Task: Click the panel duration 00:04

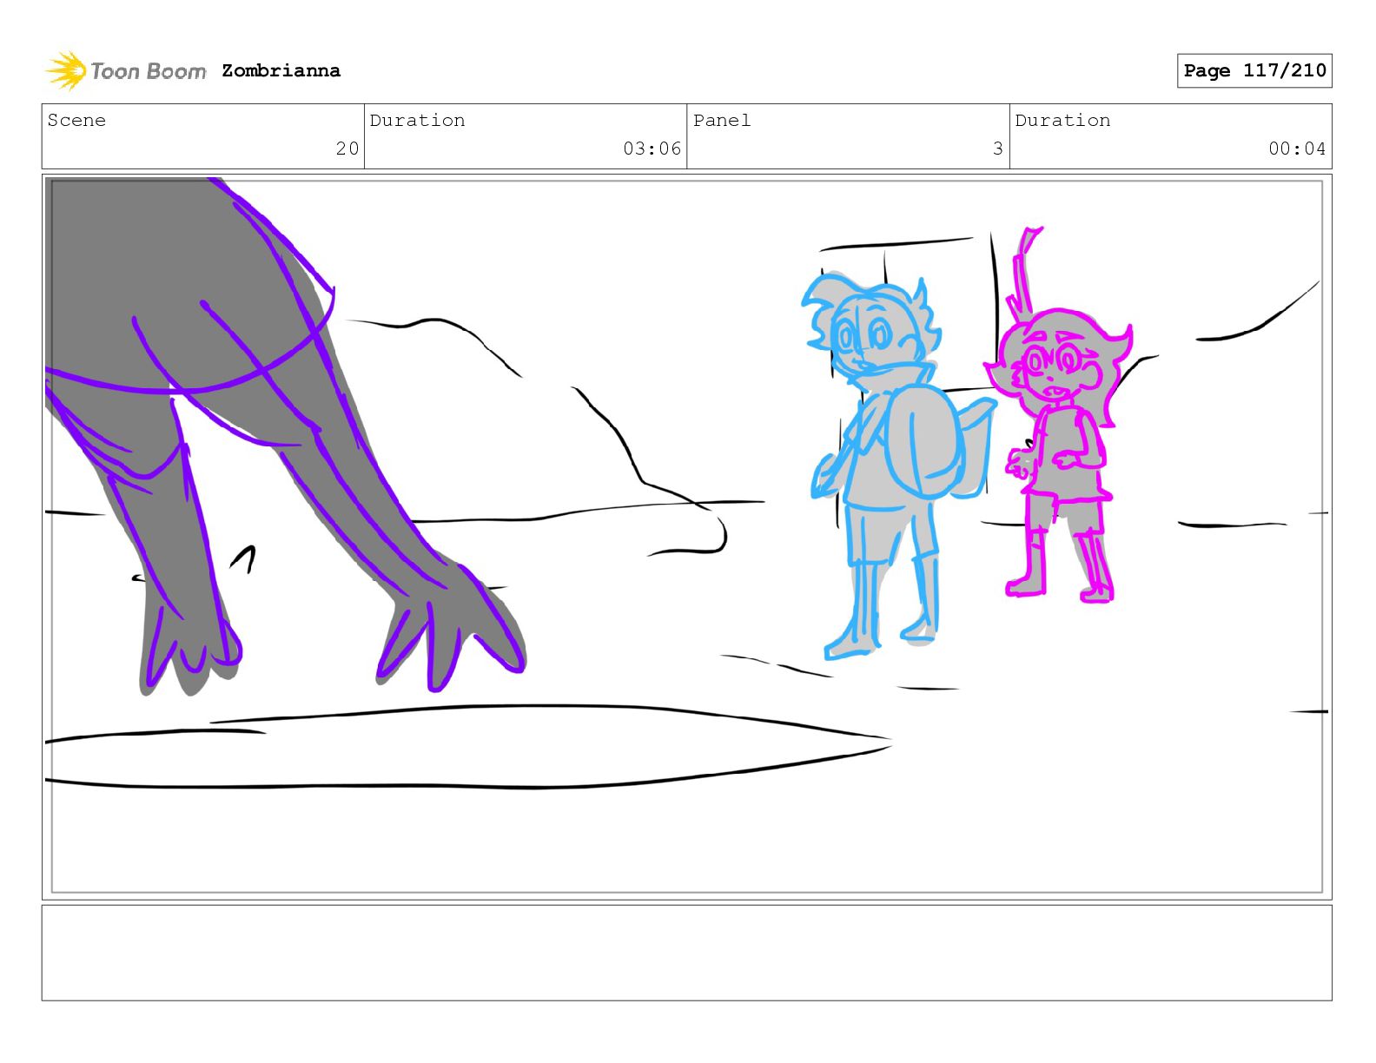Action: (x=1297, y=149)
